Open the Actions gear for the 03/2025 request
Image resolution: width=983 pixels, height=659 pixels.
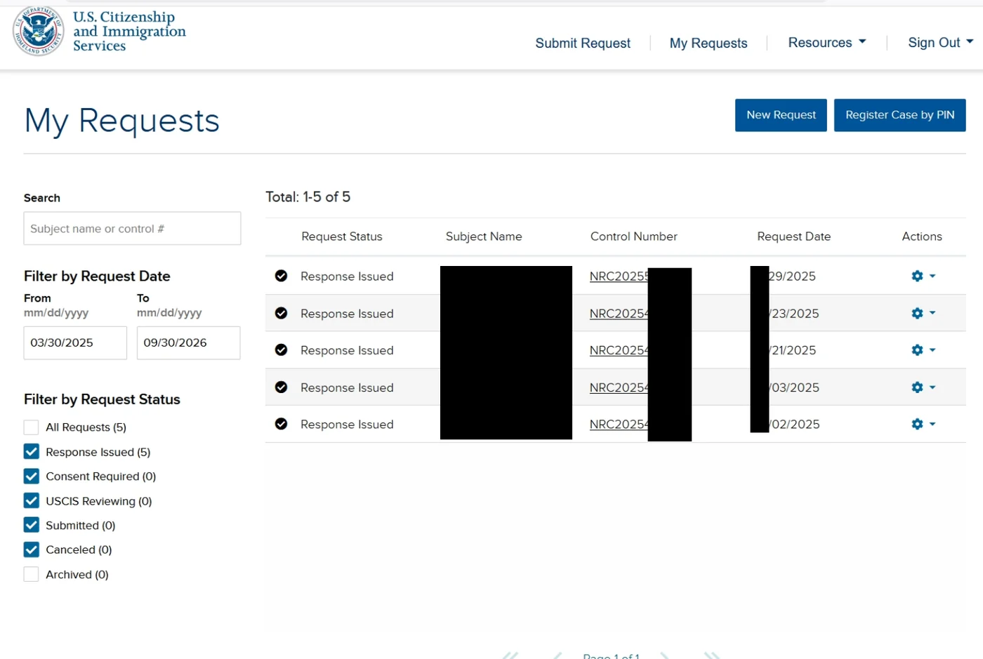pyautogui.click(x=923, y=387)
